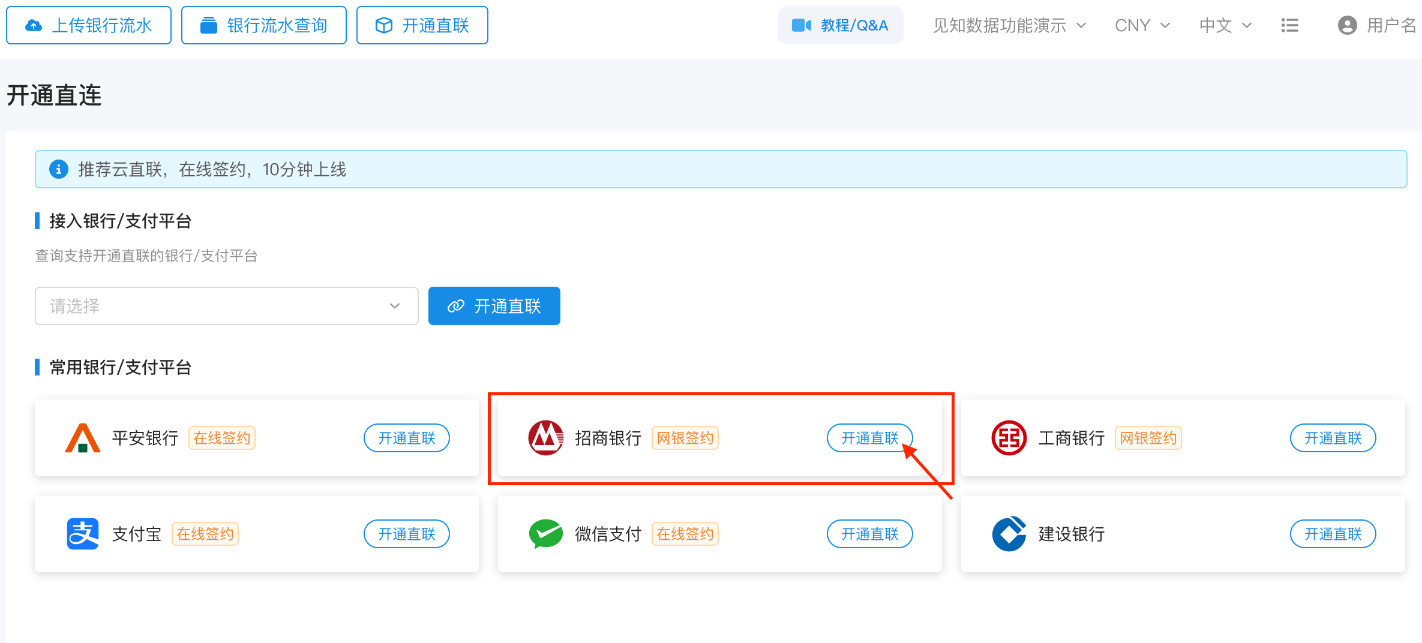Open the 见知数据功能演示 dropdown
1422x643 pixels.
click(1009, 25)
